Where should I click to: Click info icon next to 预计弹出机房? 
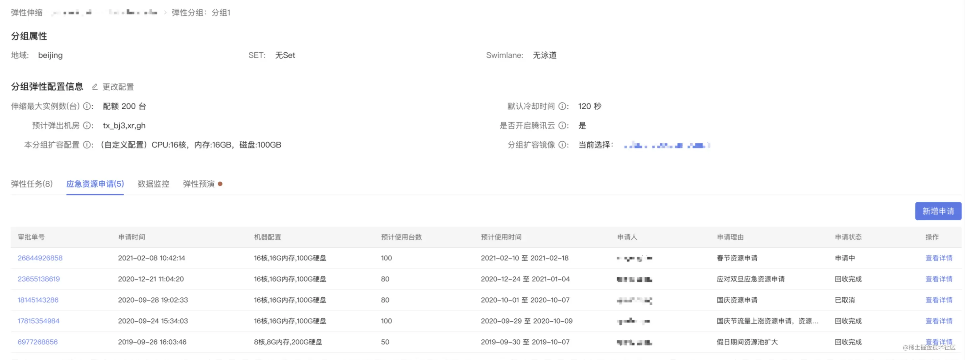86,126
